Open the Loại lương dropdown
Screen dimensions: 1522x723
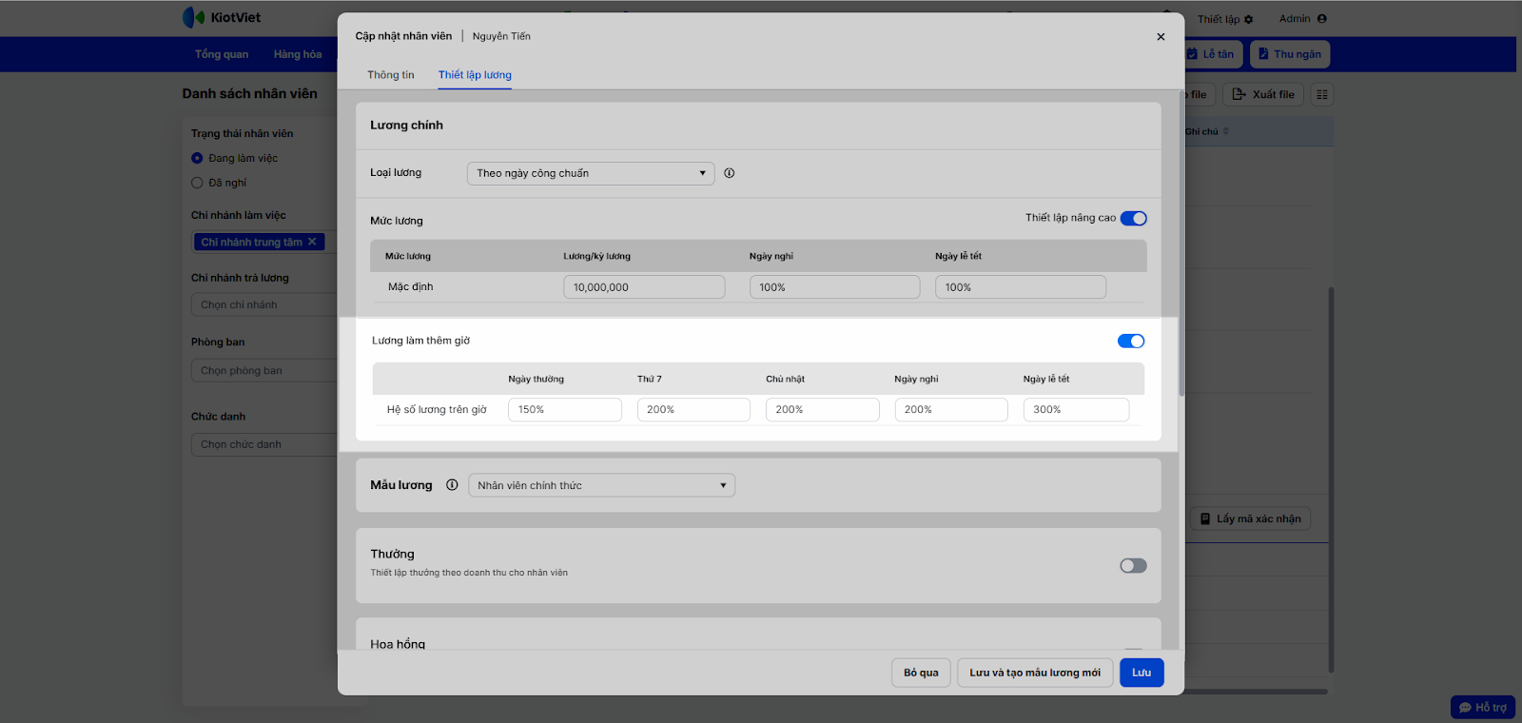tap(590, 173)
